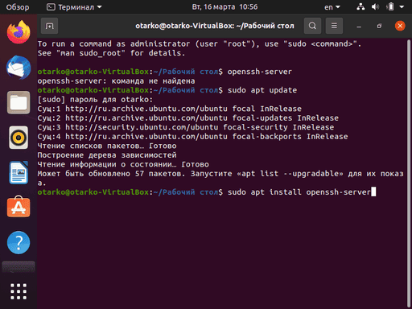Click the terminal vertical scrollbar
The height and width of the screenshot is (309, 412).
[409, 173]
